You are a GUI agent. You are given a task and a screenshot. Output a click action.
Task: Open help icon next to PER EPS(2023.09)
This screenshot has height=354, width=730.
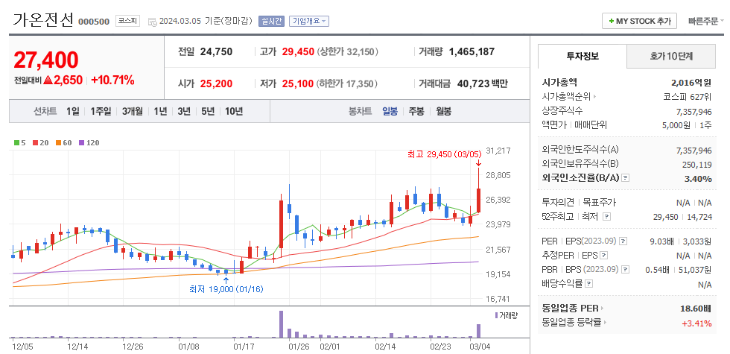coord(623,241)
